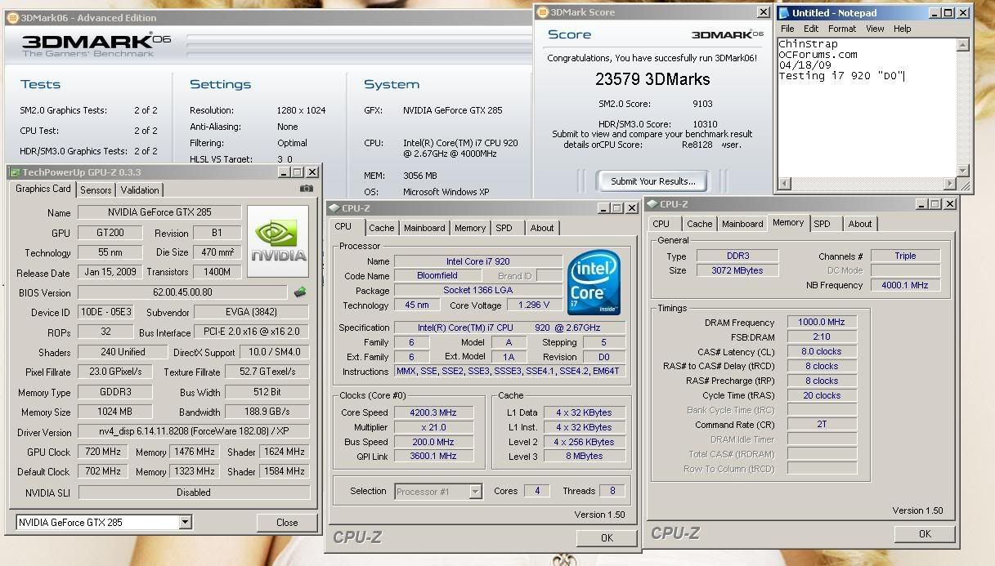Click the Close button in GPU-Z

[x=287, y=522]
